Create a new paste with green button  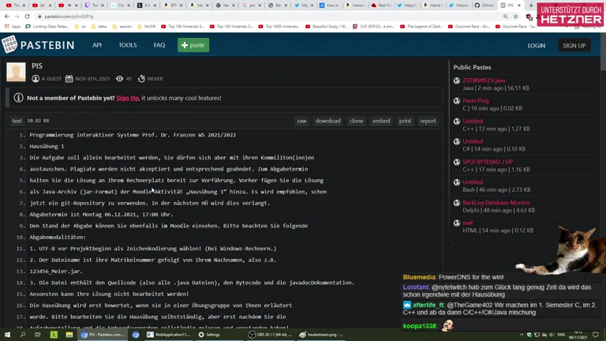(x=193, y=45)
